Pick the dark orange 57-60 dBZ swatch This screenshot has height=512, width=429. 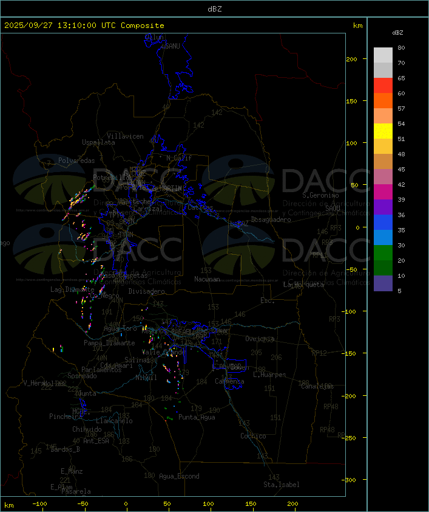click(383, 100)
